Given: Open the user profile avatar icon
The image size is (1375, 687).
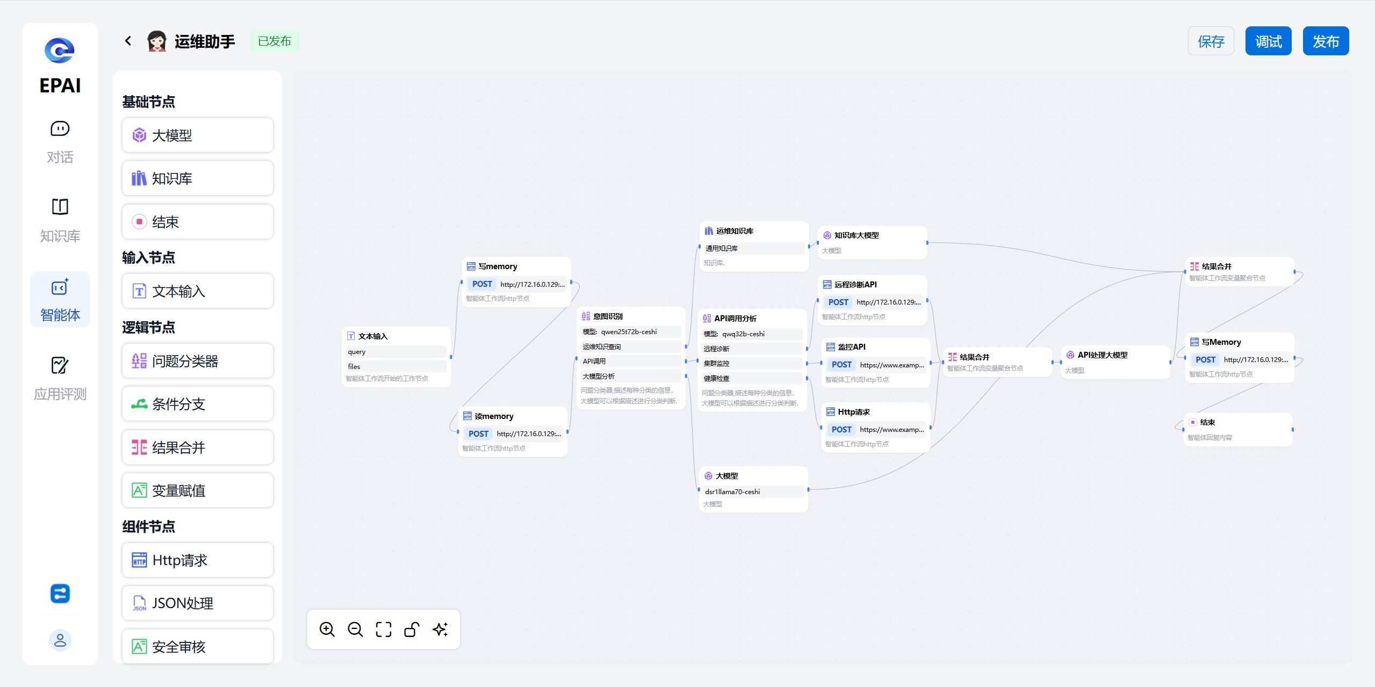Looking at the screenshot, I should tap(60, 640).
